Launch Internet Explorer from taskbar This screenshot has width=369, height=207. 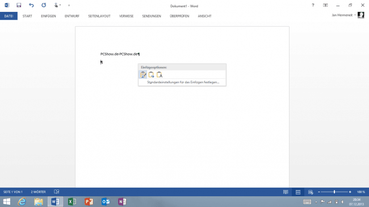click(22, 201)
